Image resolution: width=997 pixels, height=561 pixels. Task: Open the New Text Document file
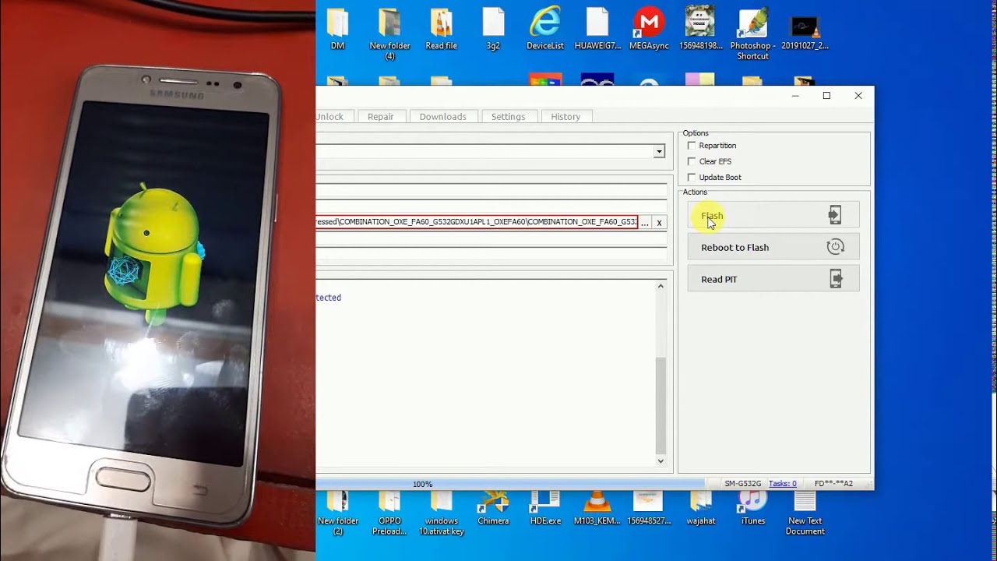pos(805,513)
